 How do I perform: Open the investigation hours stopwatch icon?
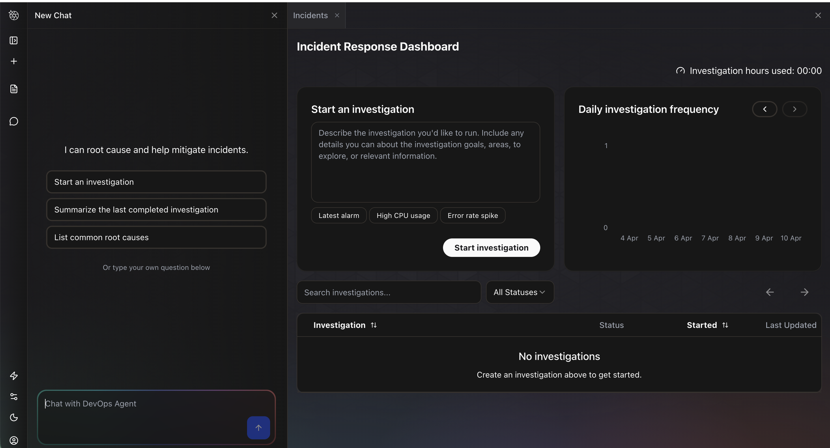click(x=681, y=71)
